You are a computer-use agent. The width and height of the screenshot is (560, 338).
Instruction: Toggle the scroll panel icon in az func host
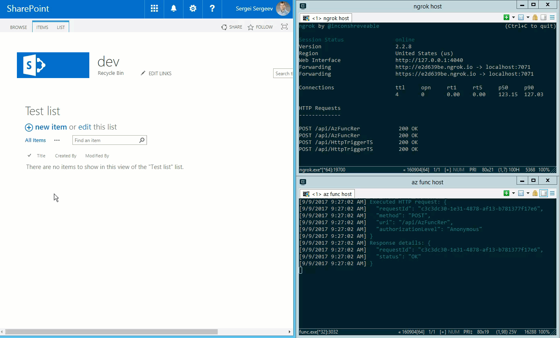click(544, 193)
